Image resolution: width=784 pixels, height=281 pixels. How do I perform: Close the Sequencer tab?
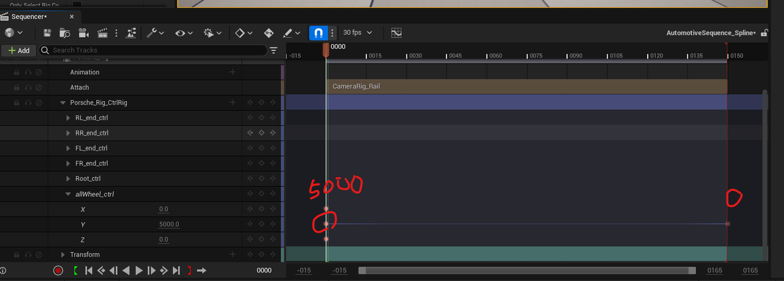(x=72, y=17)
